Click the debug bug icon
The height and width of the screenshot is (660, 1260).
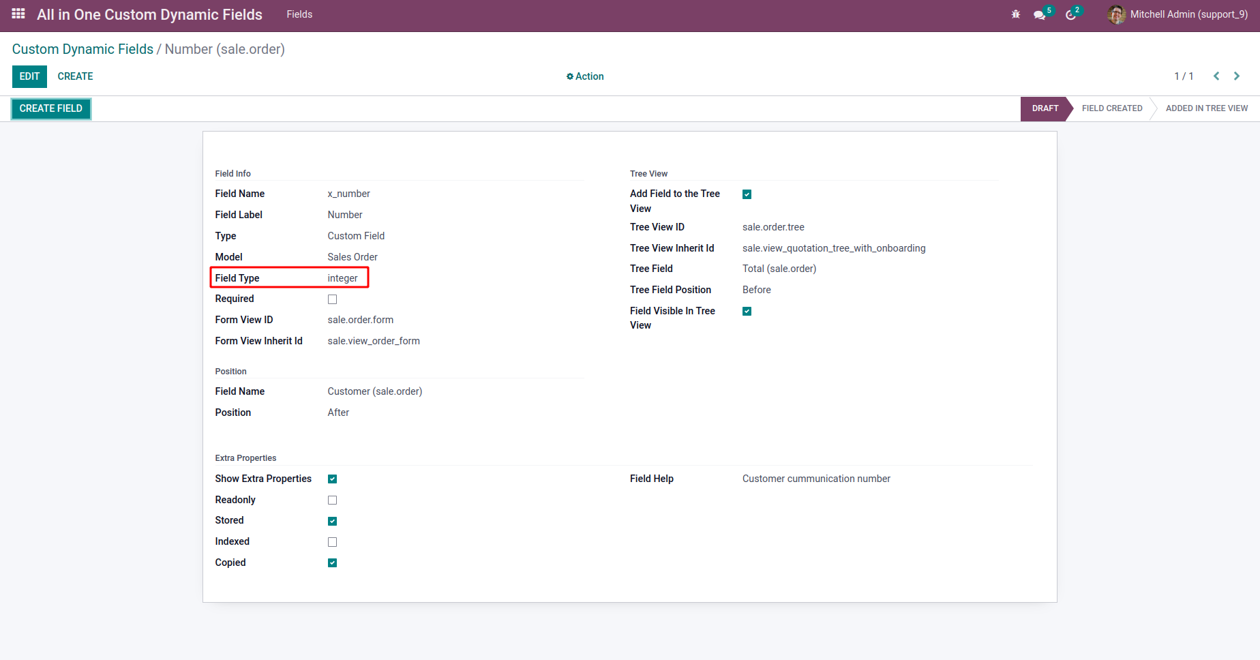point(1016,14)
